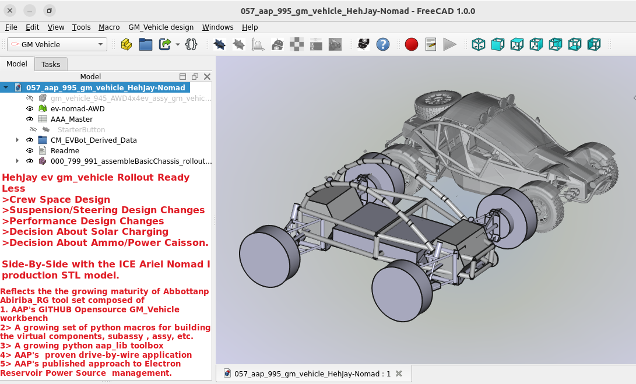Expand the CM_EVBot_Derived_Data group

[17, 140]
